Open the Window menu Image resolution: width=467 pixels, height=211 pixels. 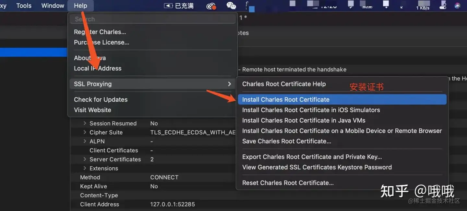point(53,6)
